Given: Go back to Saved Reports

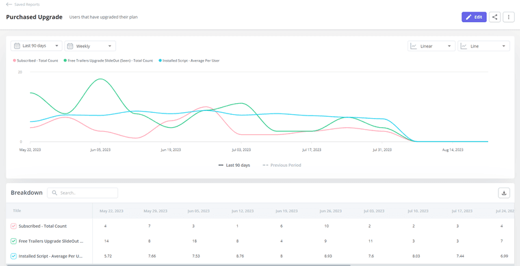Looking at the screenshot, I should (29, 5).
